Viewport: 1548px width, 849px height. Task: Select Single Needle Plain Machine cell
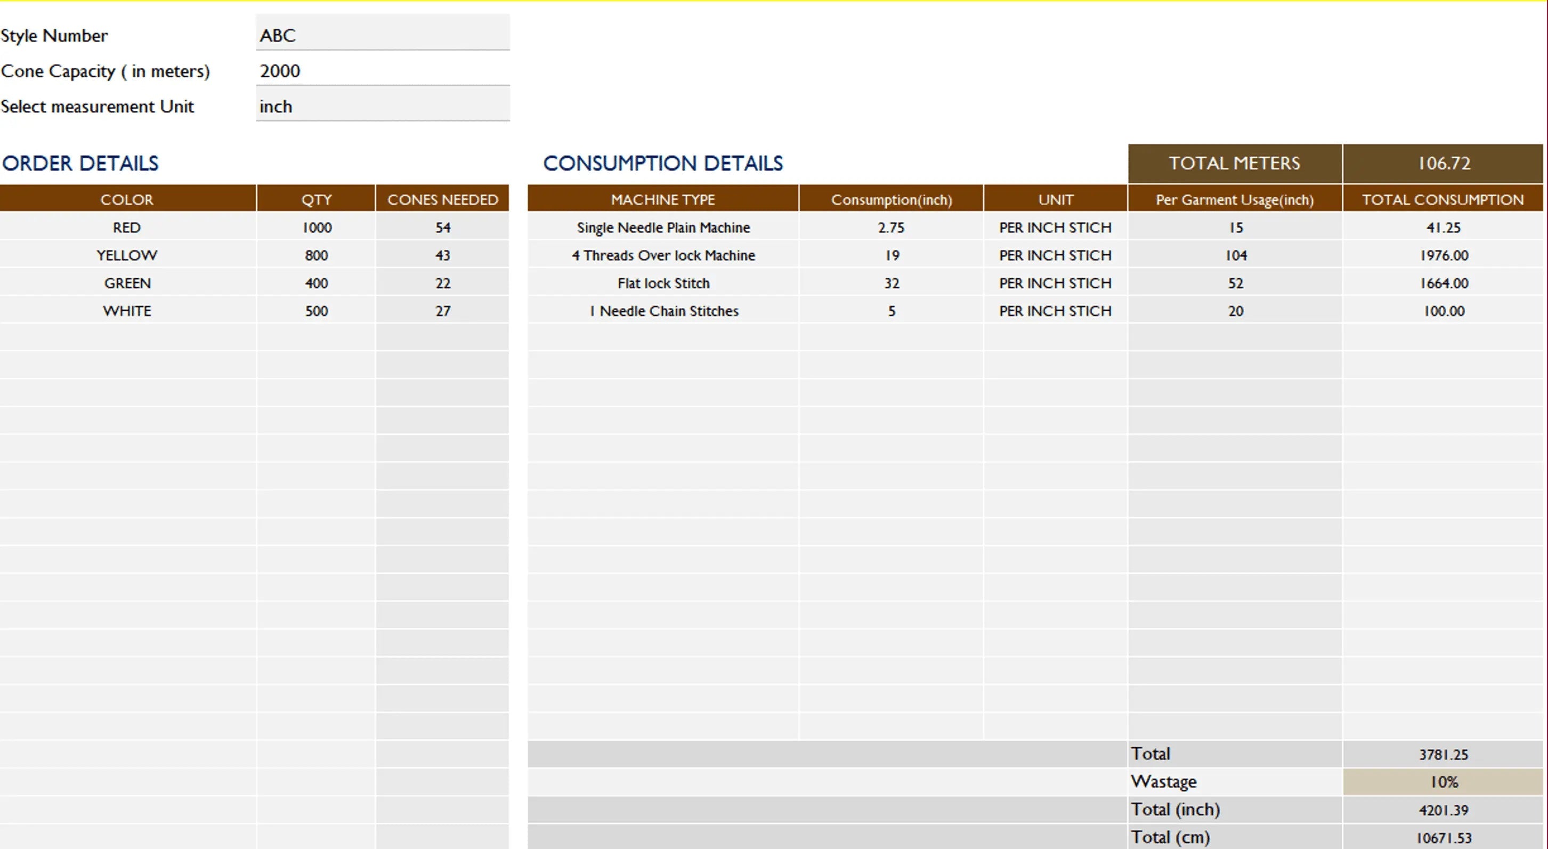tap(662, 227)
